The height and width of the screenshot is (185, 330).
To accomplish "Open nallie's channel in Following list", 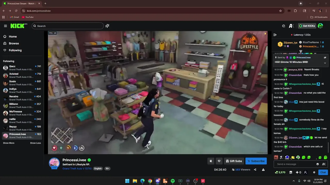I will coord(22,121).
